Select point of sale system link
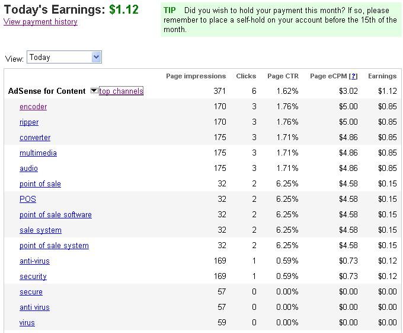Image resolution: width=403 pixels, height=333 pixels. (x=54, y=246)
